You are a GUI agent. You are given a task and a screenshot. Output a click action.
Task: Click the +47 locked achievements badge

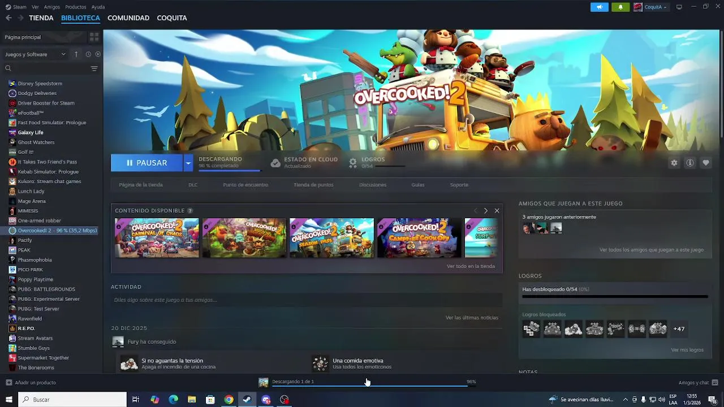(x=679, y=329)
